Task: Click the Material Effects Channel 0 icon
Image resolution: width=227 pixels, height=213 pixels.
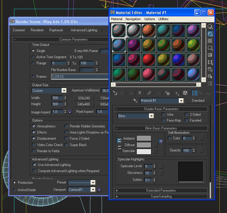Action: point(177,93)
